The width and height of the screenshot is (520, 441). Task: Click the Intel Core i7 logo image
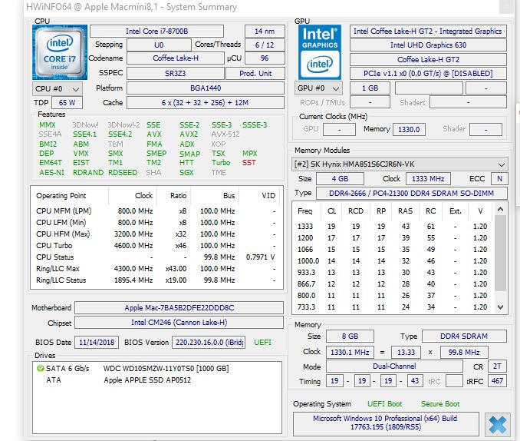click(x=60, y=52)
